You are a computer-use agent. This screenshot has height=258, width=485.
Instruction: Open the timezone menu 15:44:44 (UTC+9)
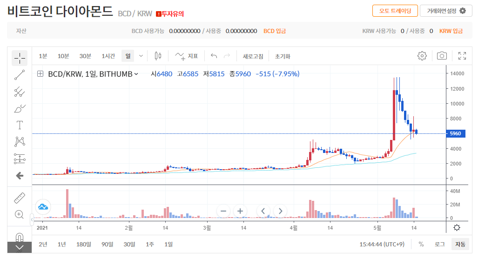[382, 245]
